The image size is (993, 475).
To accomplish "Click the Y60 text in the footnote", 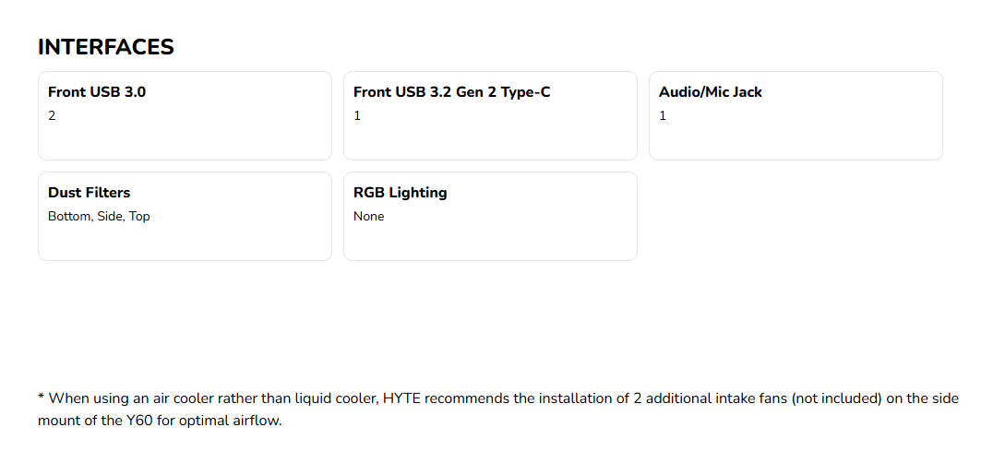I will click(x=138, y=422).
